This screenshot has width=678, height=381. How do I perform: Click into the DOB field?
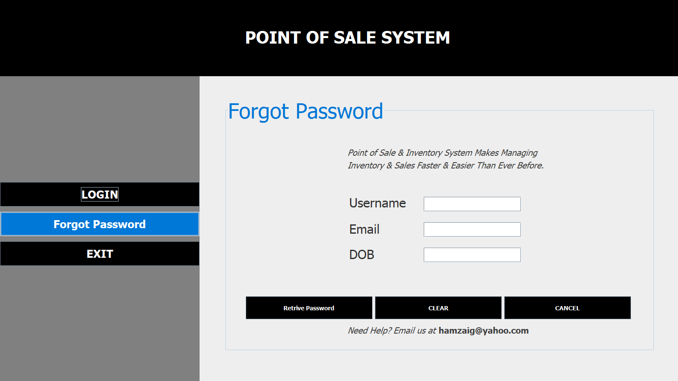[x=472, y=255]
